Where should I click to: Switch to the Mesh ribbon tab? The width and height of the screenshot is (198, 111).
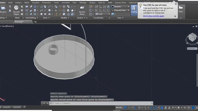coord(27,2)
